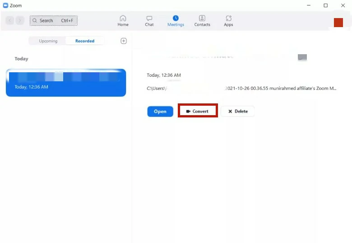Click the recording file path text
This screenshot has width=352, height=243.
[241, 88]
